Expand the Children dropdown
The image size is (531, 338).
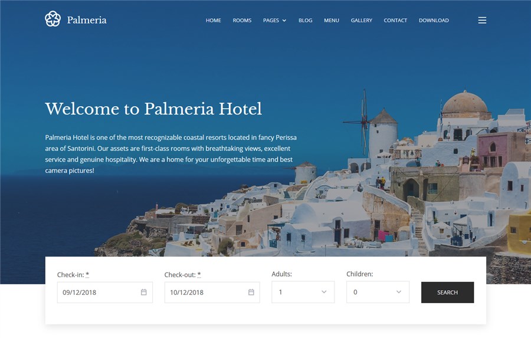(378, 292)
